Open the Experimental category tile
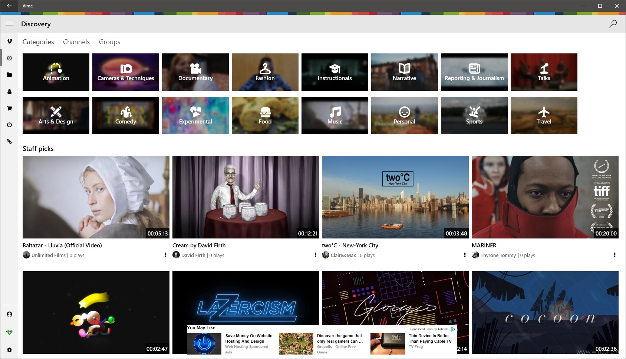This screenshot has height=359, width=626. click(195, 115)
